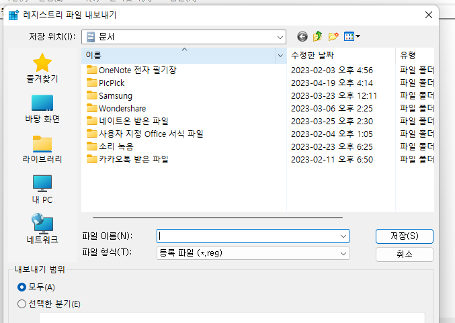This screenshot has height=323, width=455.
Task: Select 사용자 지정 Office 서식 파일 folder icon
Action: pos(92,134)
